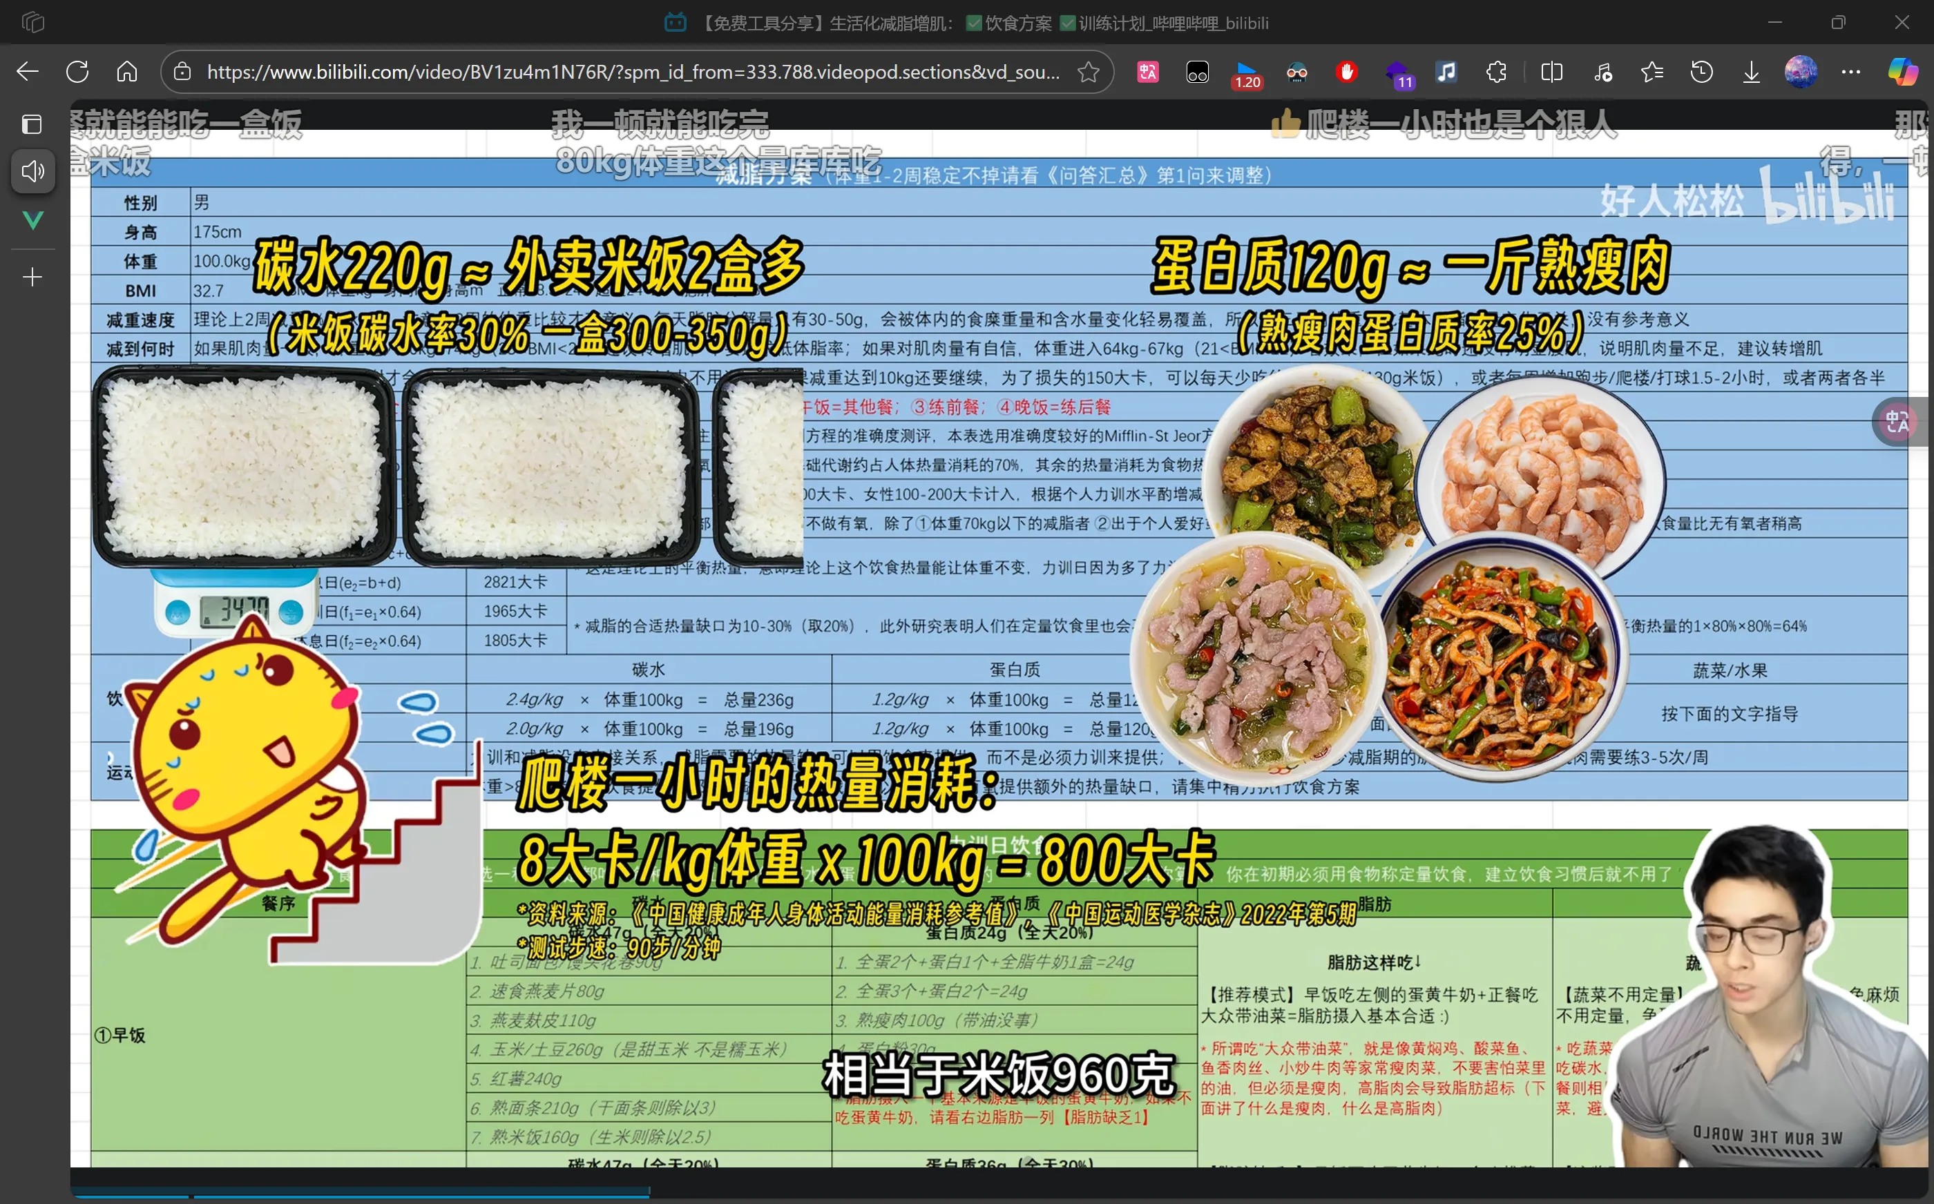This screenshot has width=1934, height=1204.
Task: Open the Workspaces icon in title bar
Action: (32, 22)
